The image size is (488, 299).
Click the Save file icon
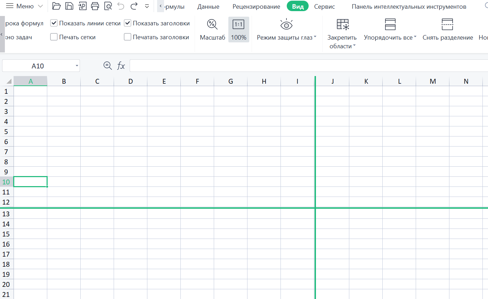(69, 6)
